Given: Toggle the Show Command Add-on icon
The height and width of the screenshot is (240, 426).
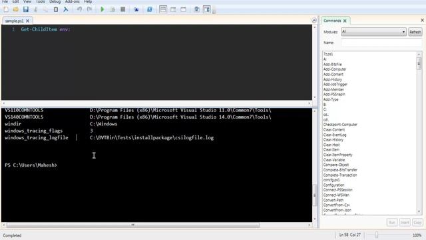Looking at the screenshot, I should (x=207, y=9).
